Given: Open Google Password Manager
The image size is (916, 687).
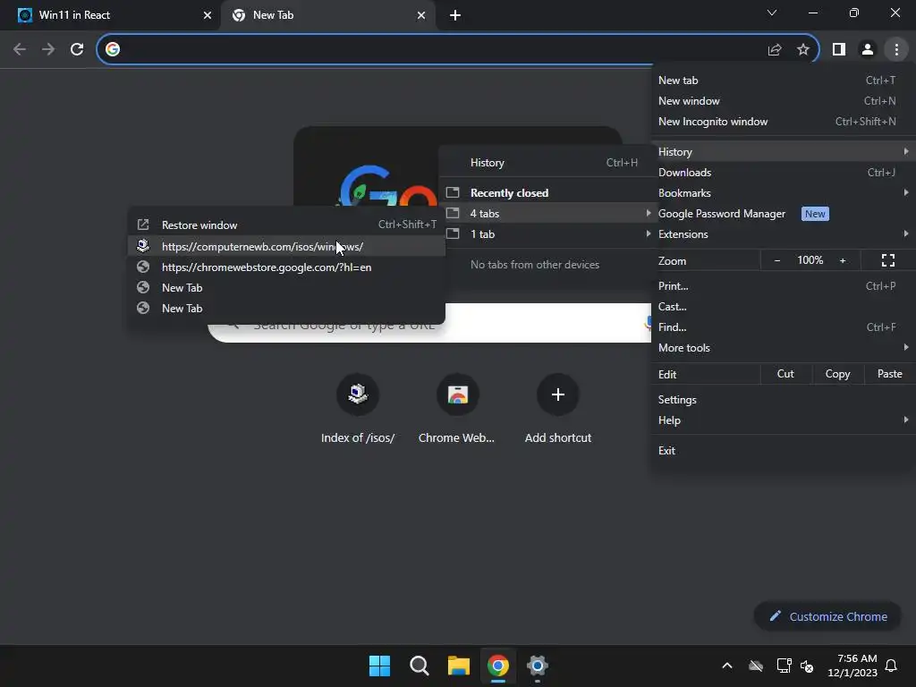Looking at the screenshot, I should point(782,214).
